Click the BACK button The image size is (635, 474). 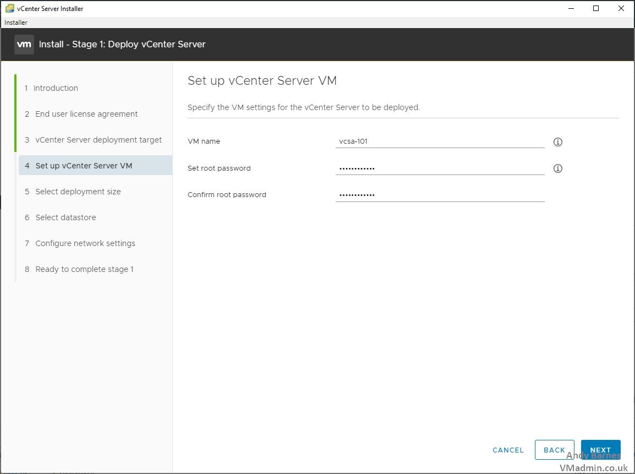(x=554, y=450)
